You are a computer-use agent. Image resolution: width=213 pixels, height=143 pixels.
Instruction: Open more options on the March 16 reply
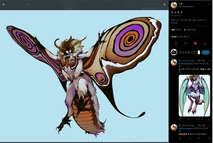tap(209, 60)
